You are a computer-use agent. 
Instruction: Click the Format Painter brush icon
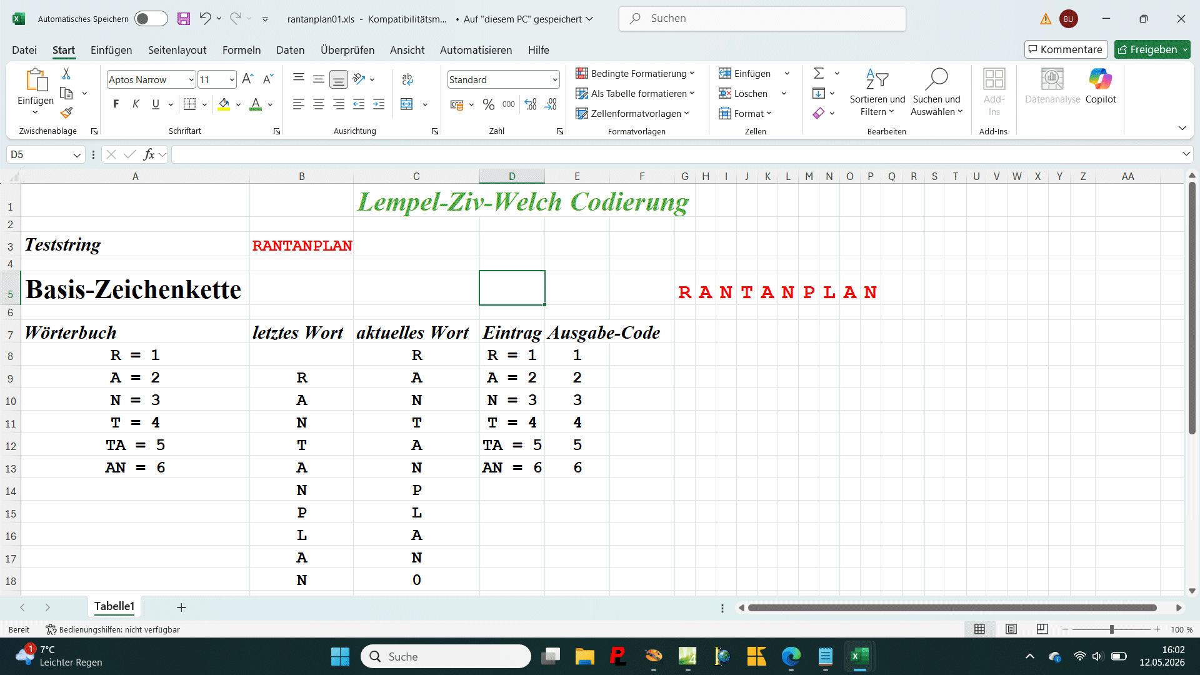point(66,113)
